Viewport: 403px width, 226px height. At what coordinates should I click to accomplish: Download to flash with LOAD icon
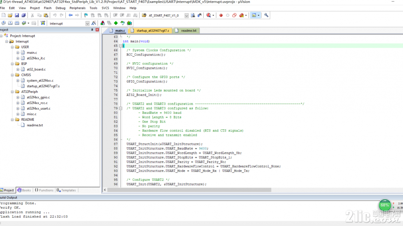point(43,23)
